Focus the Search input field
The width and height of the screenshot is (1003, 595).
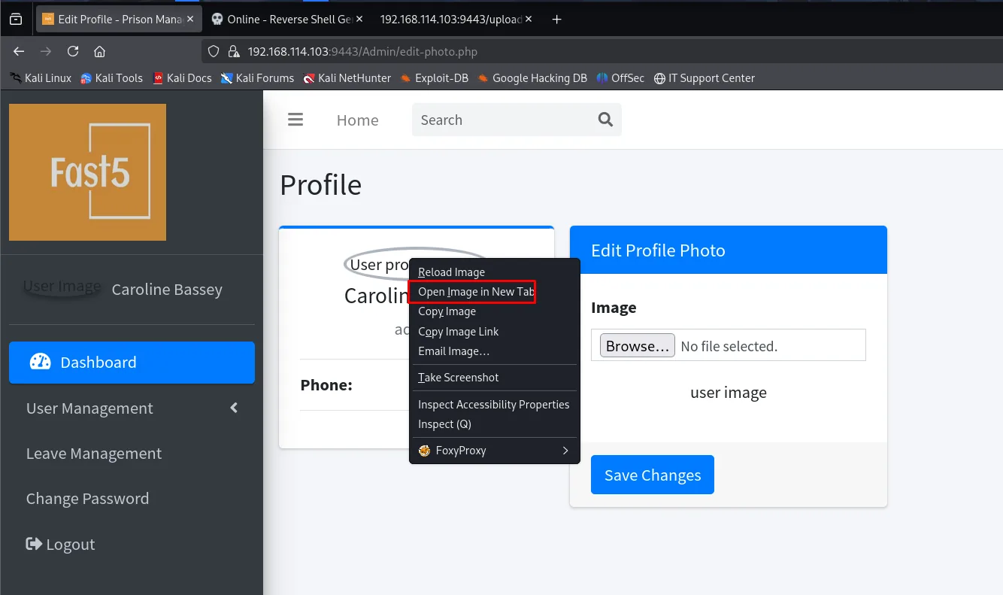[501, 120]
